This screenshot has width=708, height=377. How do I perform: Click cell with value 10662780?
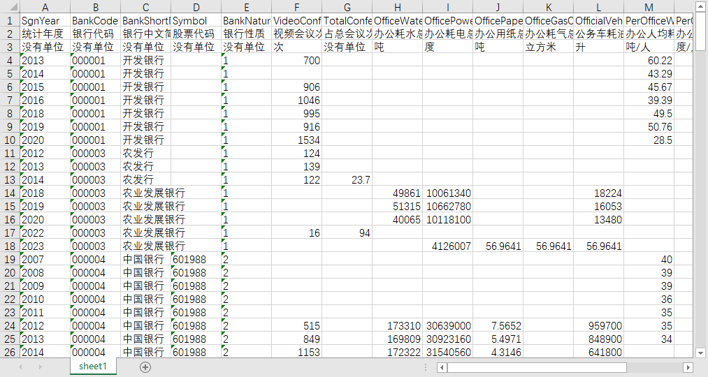448,206
